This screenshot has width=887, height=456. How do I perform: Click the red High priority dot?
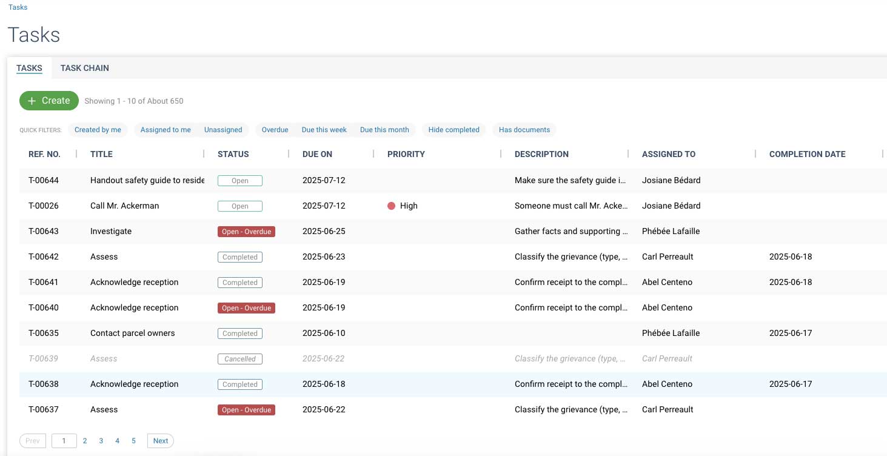[391, 206]
